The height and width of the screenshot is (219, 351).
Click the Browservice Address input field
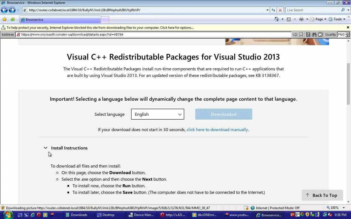153,34
